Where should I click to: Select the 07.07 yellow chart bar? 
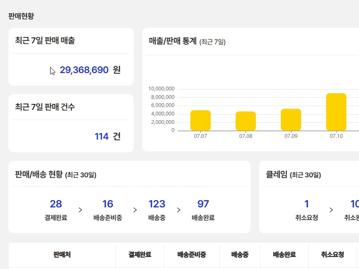[201, 120]
